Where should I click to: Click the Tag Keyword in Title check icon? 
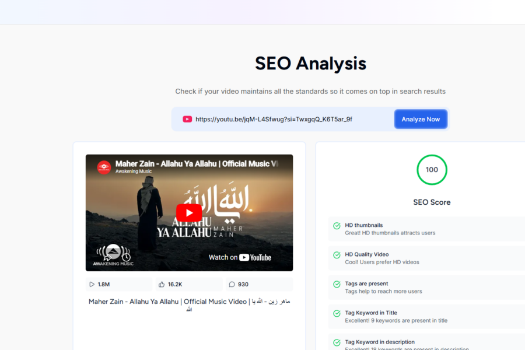pyautogui.click(x=337, y=313)
